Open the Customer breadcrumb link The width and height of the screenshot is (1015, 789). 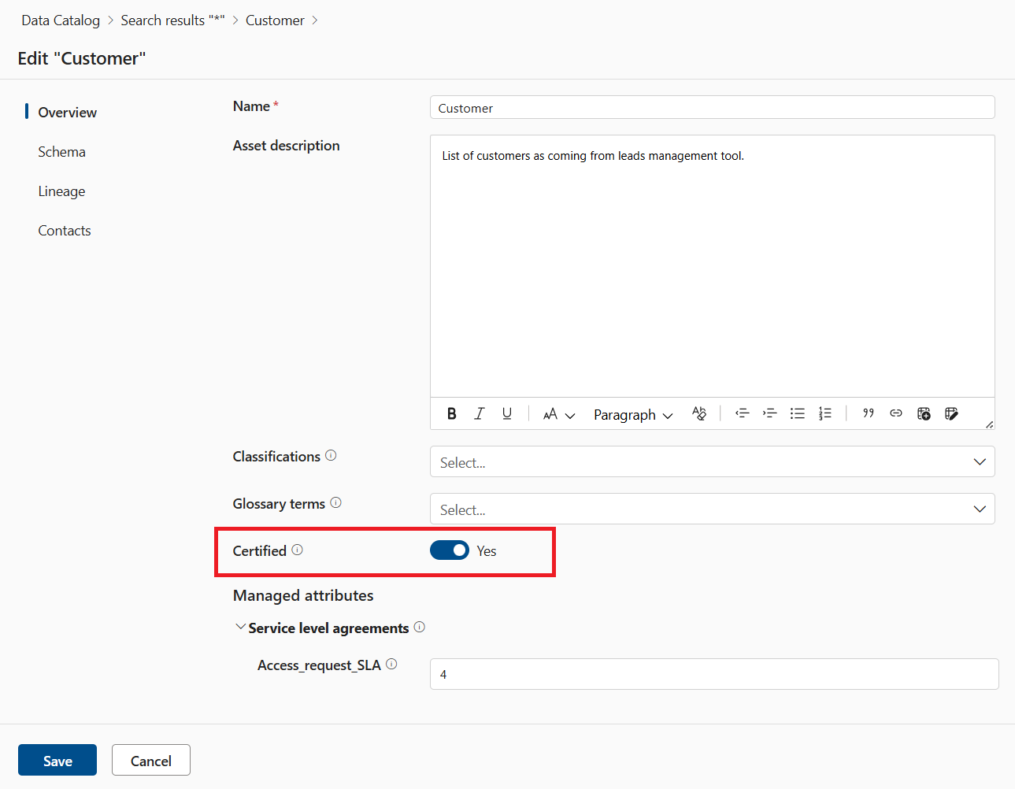tap(275, 20)
